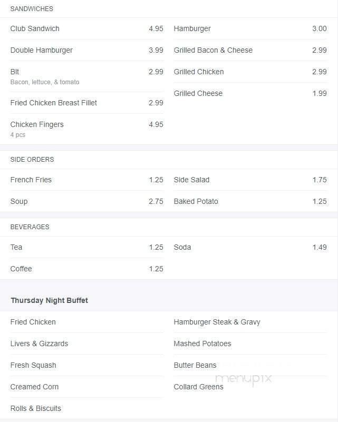Click the Coffee beverage item

21,269
